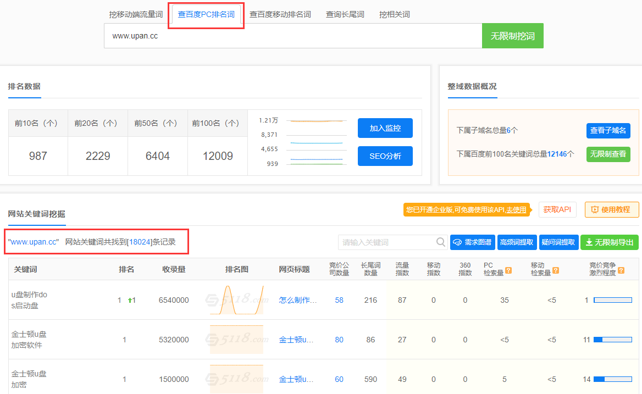Click the 排名 column header

pyautogui.click(x=126, y=269)
